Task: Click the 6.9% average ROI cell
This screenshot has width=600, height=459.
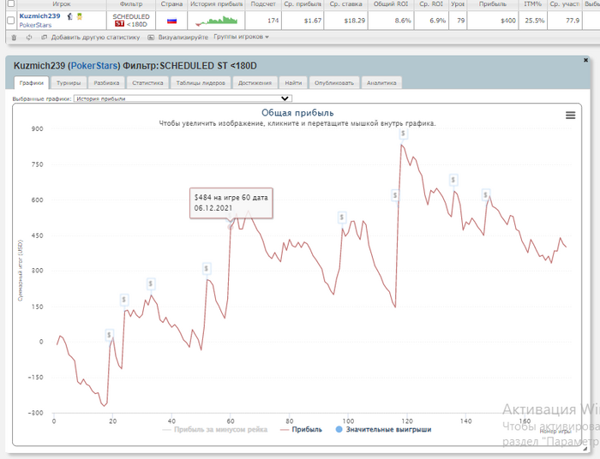Action: tap(431, 21)
